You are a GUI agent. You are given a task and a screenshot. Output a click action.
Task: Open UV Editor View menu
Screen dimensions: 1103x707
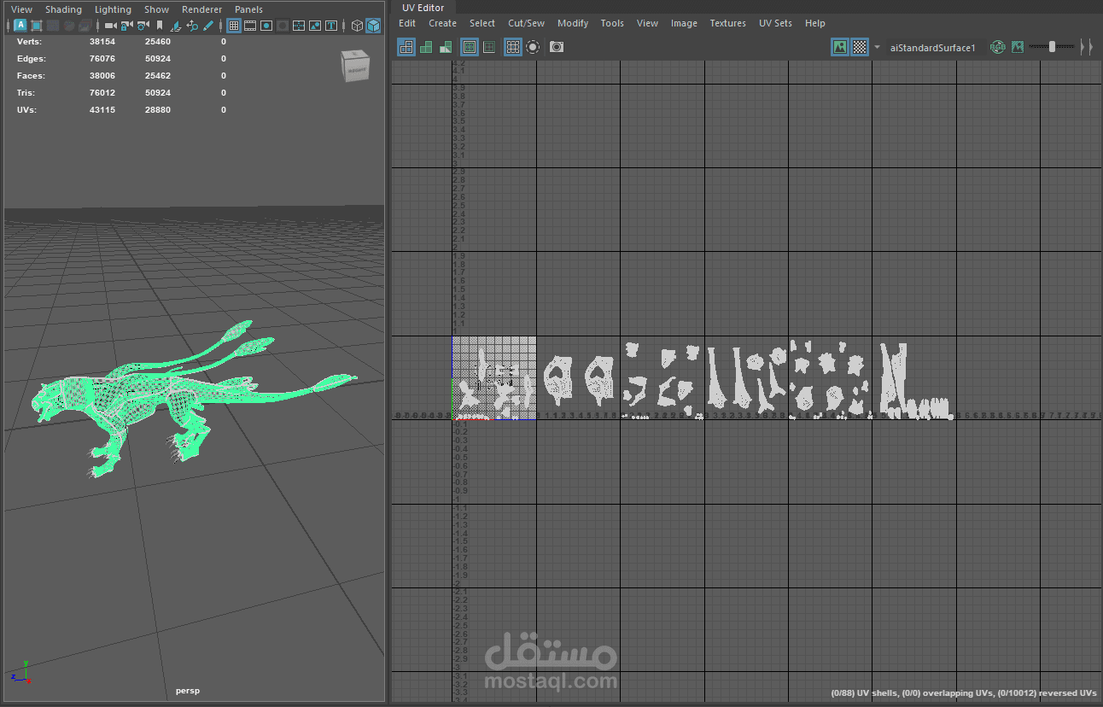coord(647,23)
